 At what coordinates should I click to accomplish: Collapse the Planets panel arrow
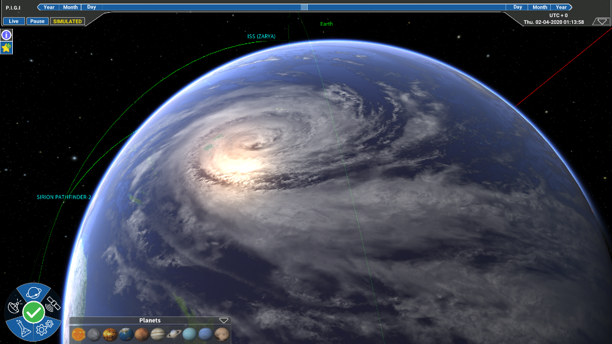click(223, 320)
